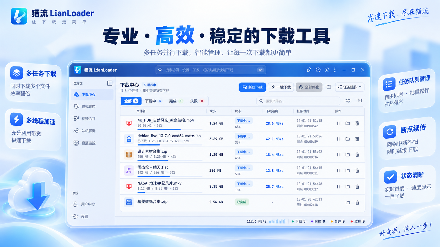Viewport: 440px width, 247px height.
Task: Sort by the 下载速度 column header
Action: pyautogui.click(x=272, y=111)
